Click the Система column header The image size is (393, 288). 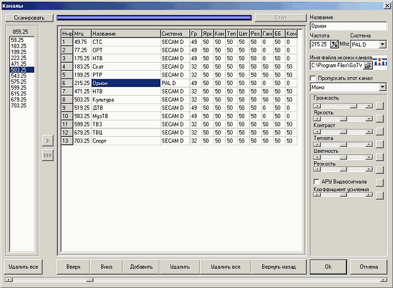(x=175, y=33)
